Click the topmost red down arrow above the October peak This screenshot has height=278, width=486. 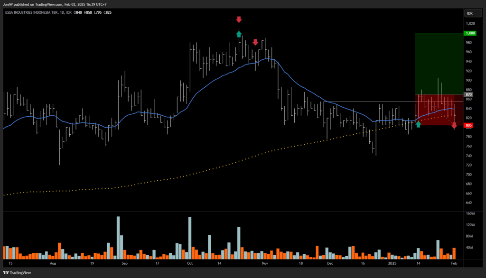click(239, 19)
